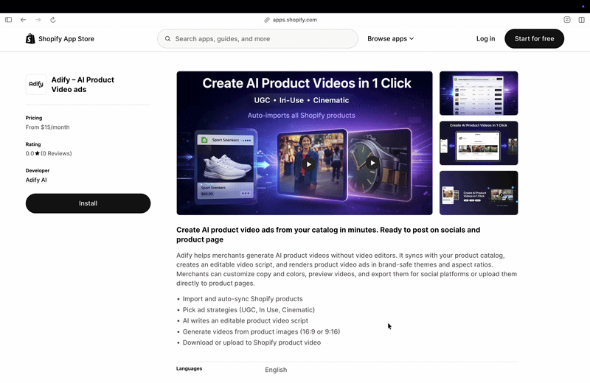Click the Sport Sneakers product card in hero
The image size is (590, 383).
point(226,166)
